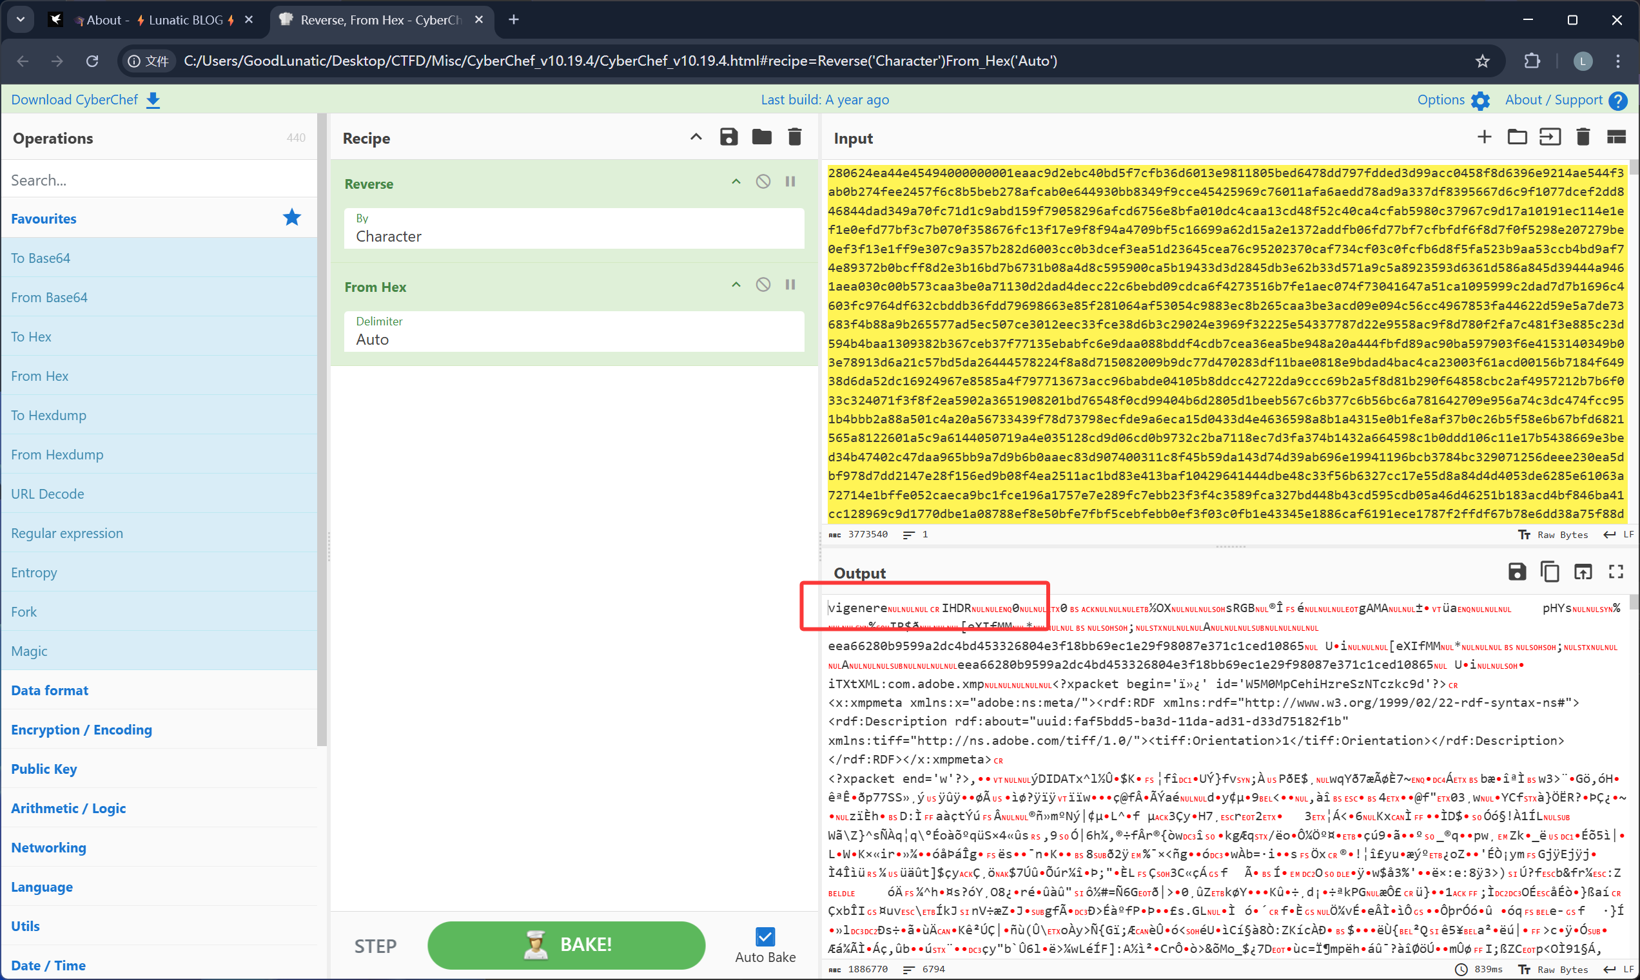Collapse the From Hex operation arguments
1640x980 pixels.
pos(736,285)
